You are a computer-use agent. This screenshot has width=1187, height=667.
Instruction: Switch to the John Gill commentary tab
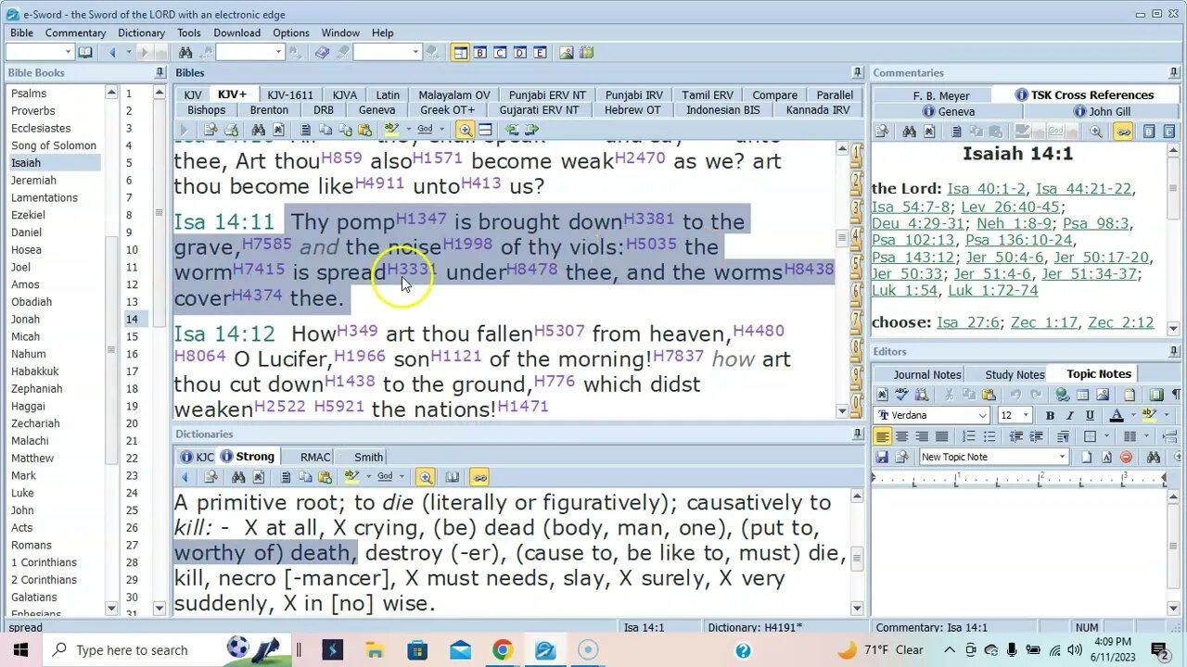[x=1101, y=111]
